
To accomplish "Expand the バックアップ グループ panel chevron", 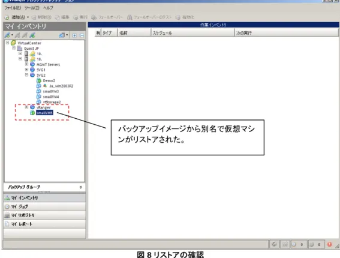I will tap(81, 187).
